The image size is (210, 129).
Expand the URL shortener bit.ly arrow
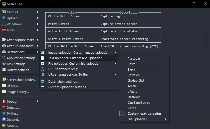[115, 69]
